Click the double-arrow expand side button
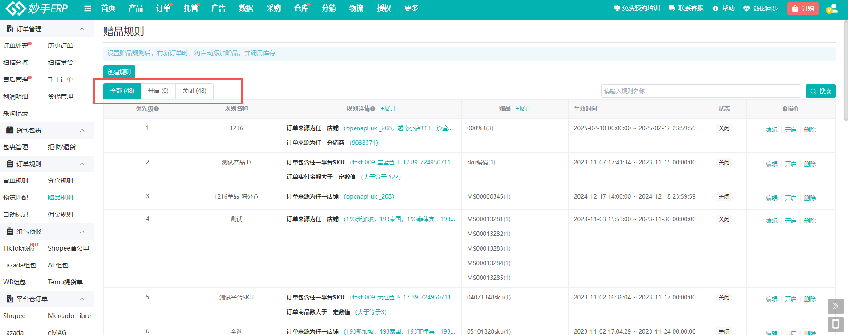 click(835, 306)
